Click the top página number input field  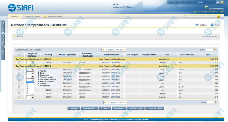[x=210, y=50]
